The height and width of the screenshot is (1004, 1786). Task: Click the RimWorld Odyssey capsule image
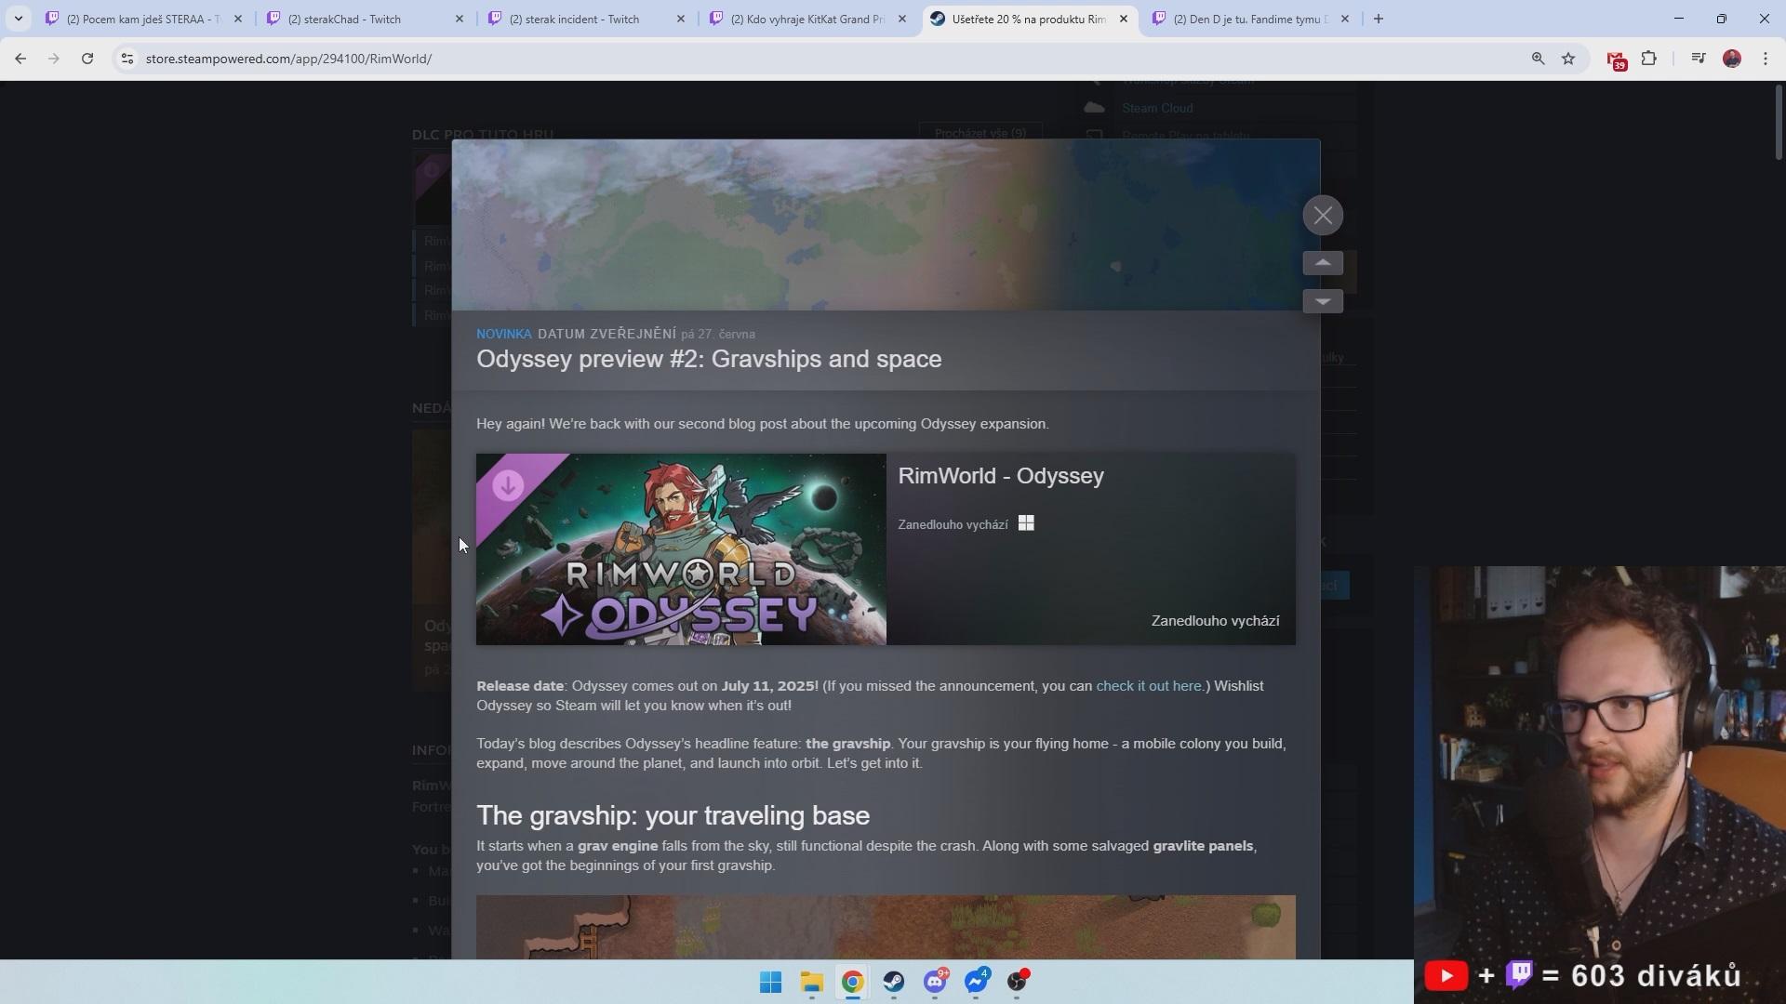tap(681, 549)
